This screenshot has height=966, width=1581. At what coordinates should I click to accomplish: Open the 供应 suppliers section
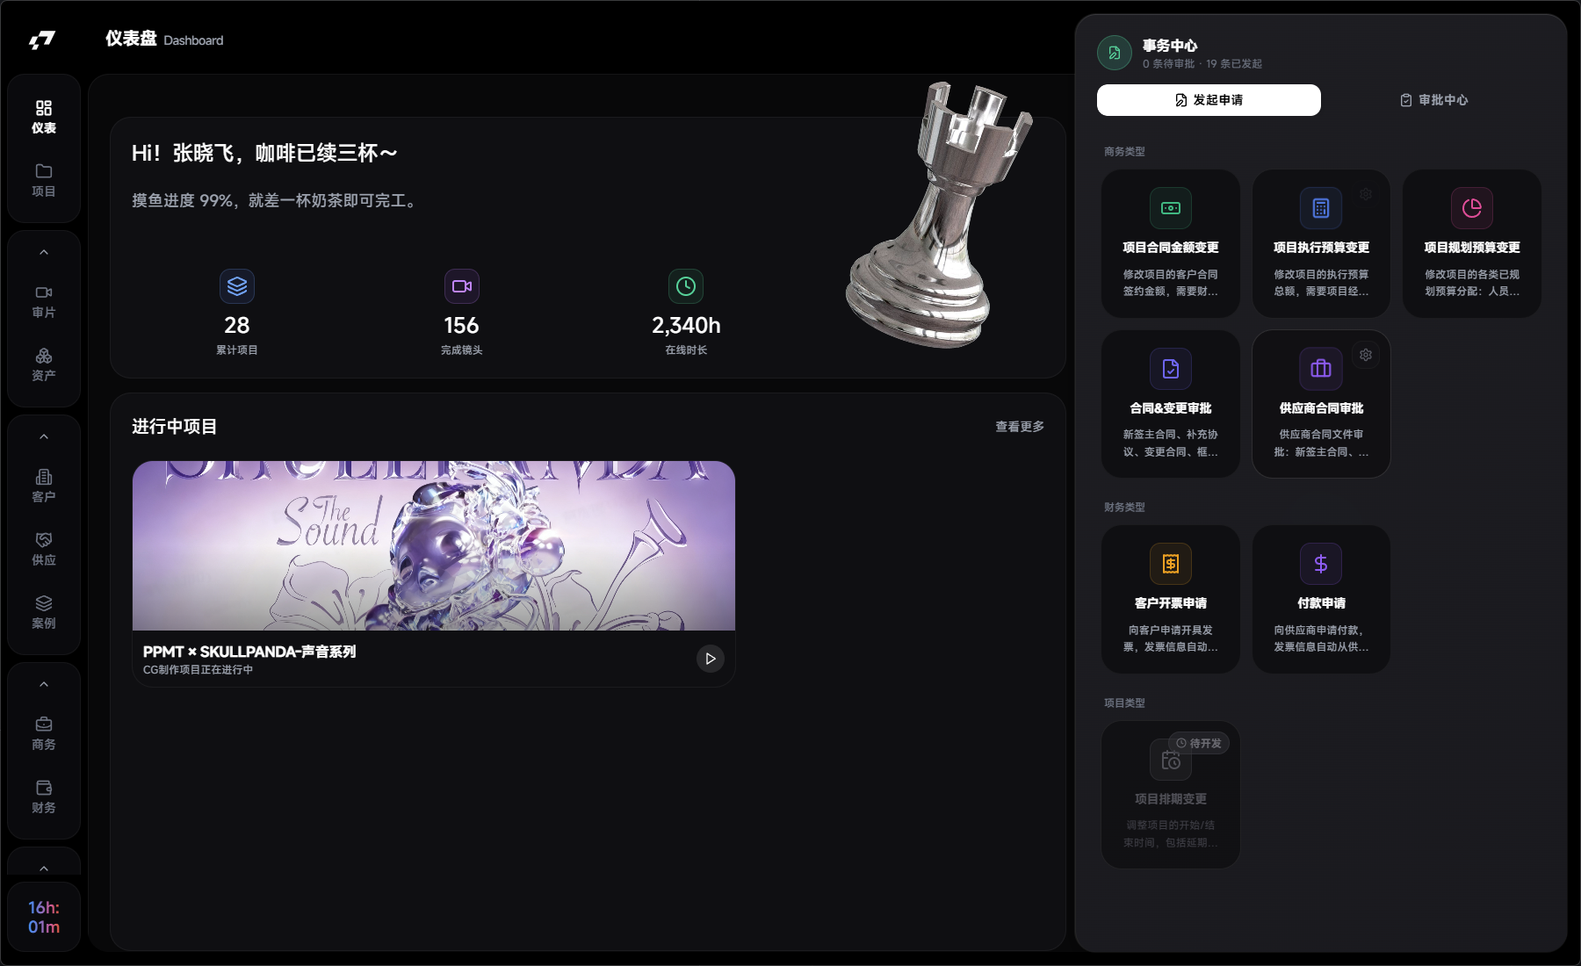pyautogui.click(x=44, y=549)
